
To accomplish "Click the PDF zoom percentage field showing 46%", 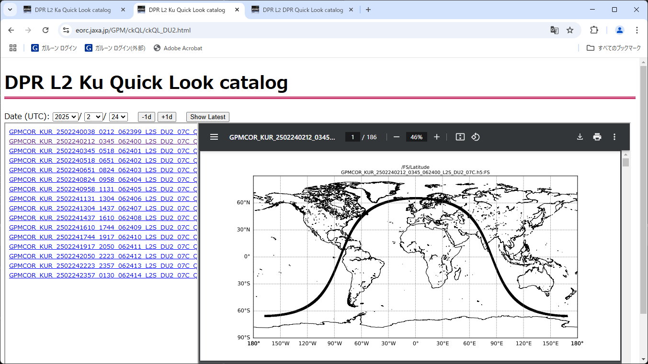I will pos(417,137).
